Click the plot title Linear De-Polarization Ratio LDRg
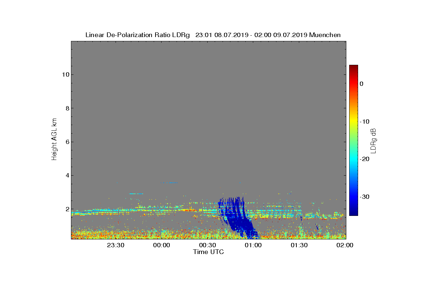 pos(138,35)
